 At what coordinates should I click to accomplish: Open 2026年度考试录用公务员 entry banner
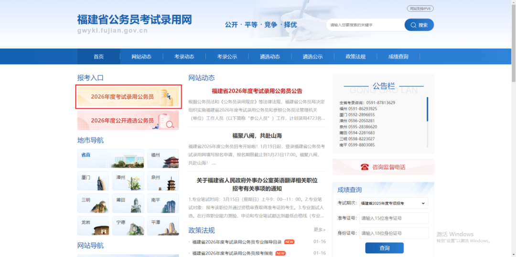click(x=128, y=97)
